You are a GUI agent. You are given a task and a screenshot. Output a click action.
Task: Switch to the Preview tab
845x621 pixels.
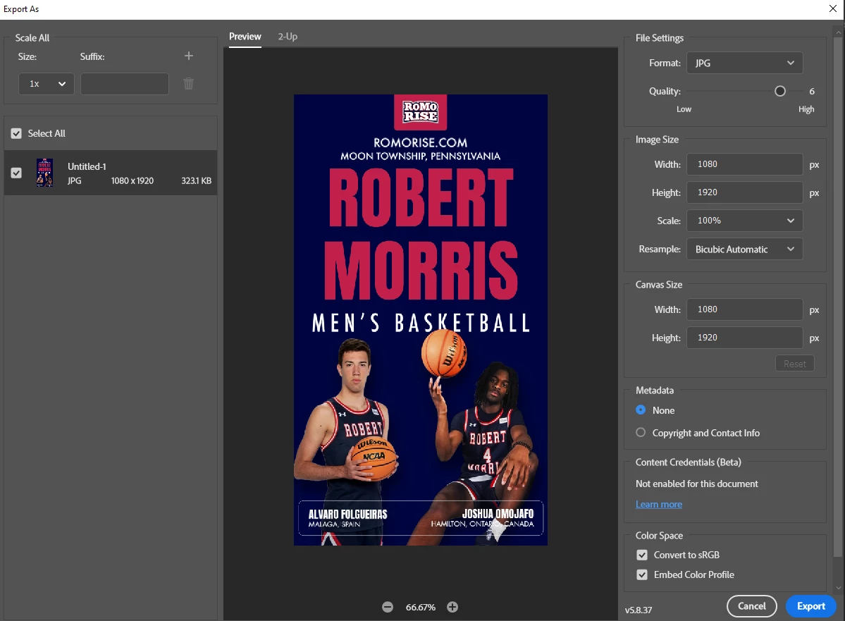click(245, 37)
